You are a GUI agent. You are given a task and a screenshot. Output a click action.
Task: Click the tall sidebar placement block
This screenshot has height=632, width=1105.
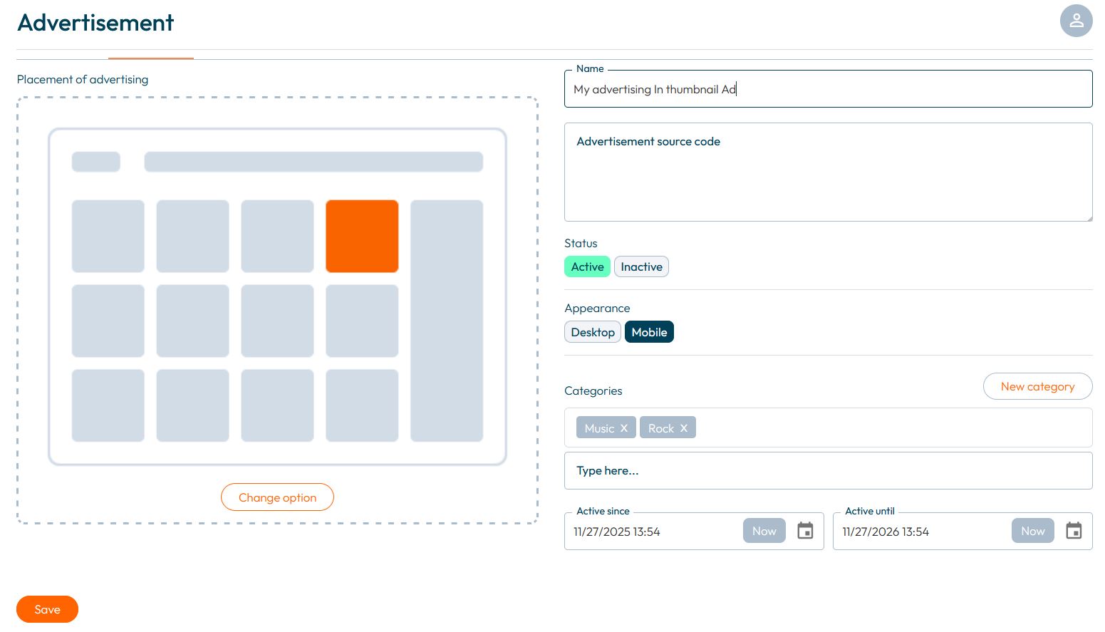point(447,321)
